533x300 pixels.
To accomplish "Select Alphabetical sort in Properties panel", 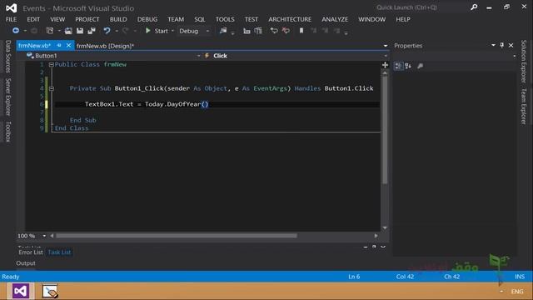I will 408,66.
